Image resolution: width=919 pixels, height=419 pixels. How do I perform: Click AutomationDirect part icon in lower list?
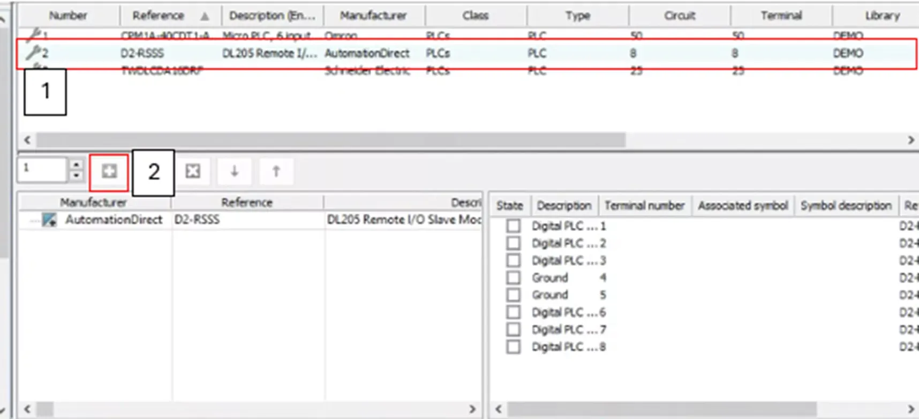click(49, 220)
